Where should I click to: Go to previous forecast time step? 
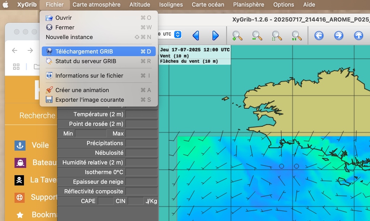point(196,36)
